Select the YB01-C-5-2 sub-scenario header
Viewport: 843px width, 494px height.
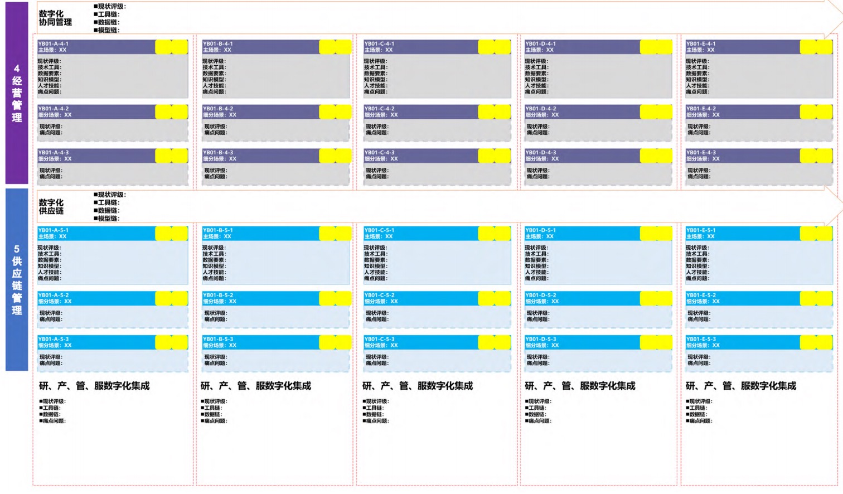[x=420, y=298]
